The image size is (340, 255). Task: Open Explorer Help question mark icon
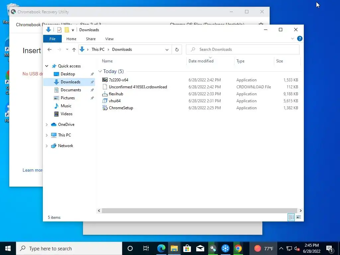click(300, 39)
